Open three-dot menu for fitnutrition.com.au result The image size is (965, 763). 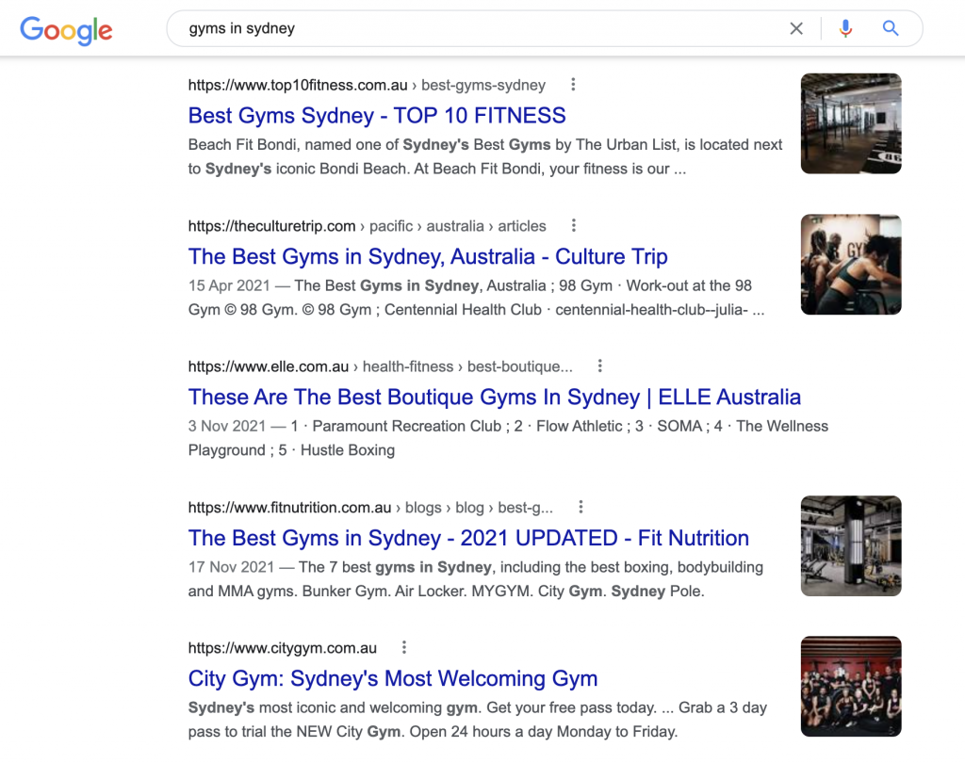581,507
